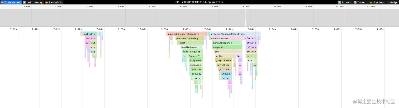Select the (ano…s:31 frame
This screenshot has width=399, height=108.
[x=196, y=56]
